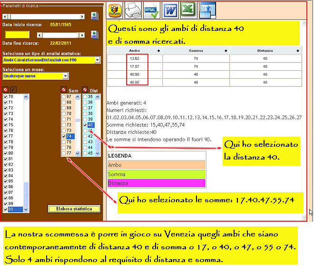
Task: Click the red deselect-all icon beside Som
Action: tap(64, 90)
